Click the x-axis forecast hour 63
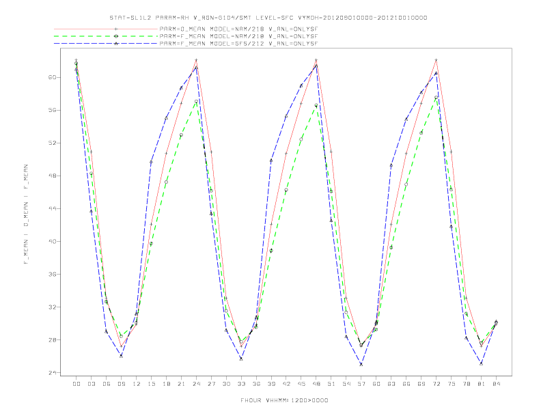Viewport: 541px width, 418px height. click(x=391, y=384)
